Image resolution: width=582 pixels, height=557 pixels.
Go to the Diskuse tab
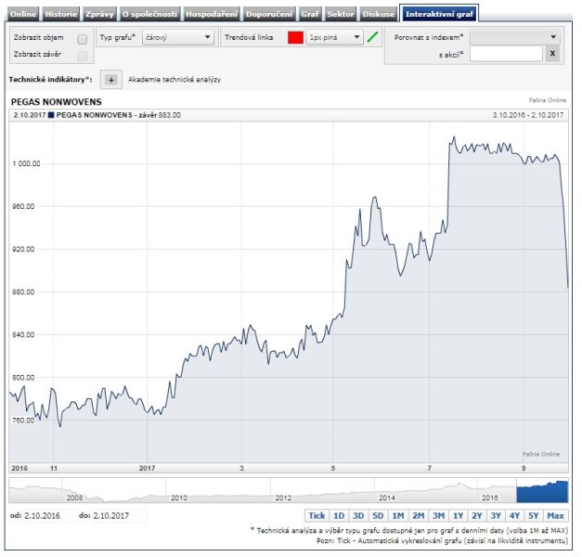pyautogui.click(x=378, y=14)
